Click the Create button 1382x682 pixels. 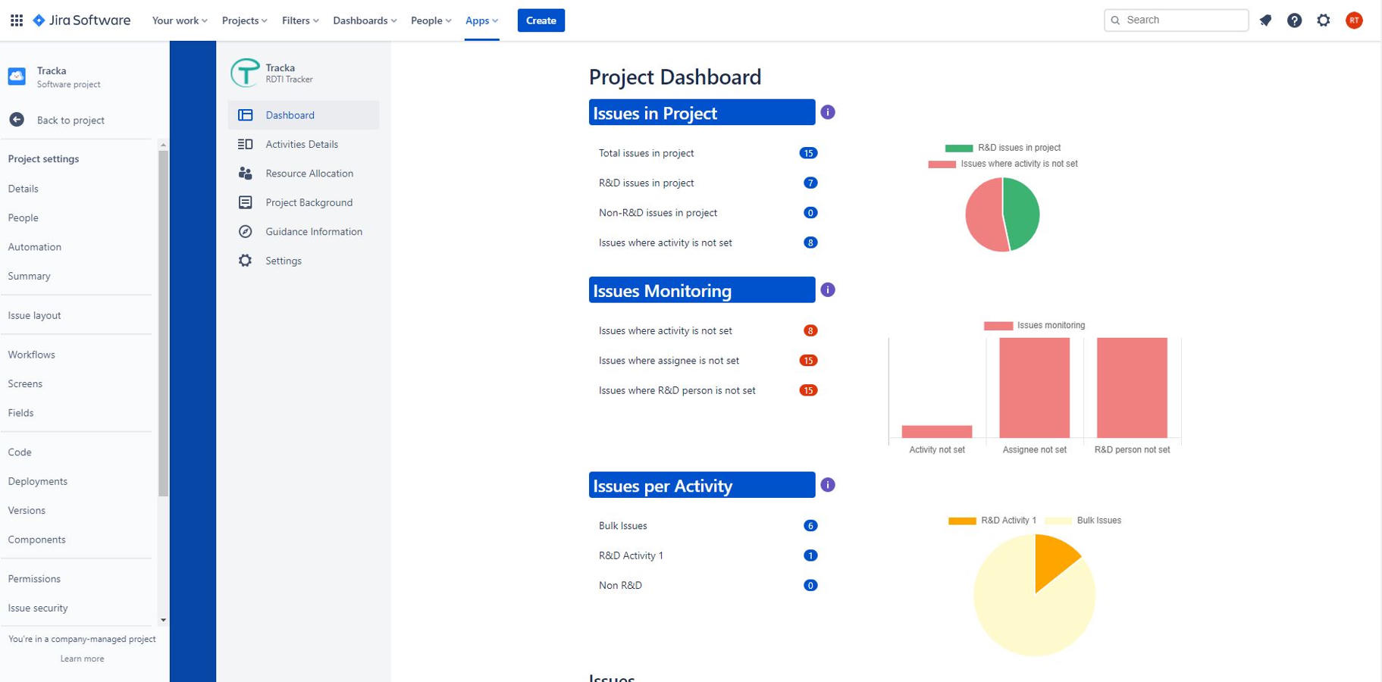(x=541, y=20)
